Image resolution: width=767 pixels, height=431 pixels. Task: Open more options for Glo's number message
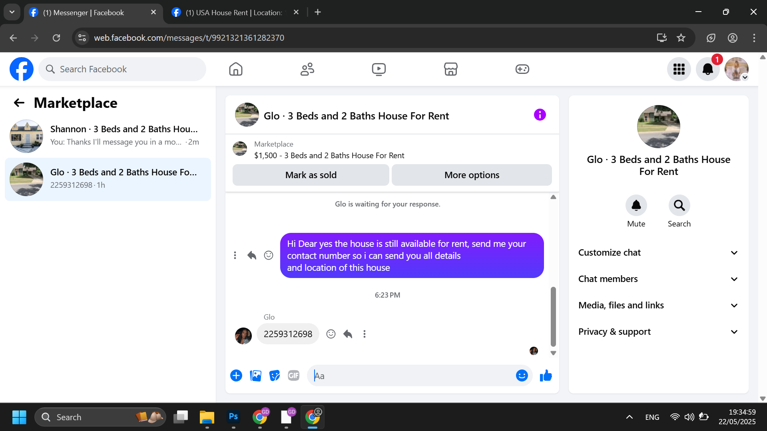[x=365, y=334]
